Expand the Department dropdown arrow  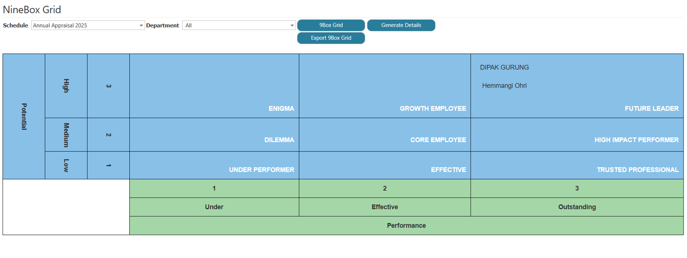coord(292,25)
